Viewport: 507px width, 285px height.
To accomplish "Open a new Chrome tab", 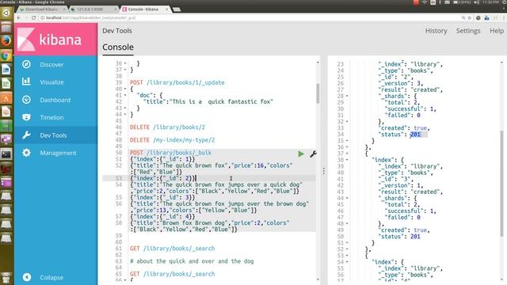I will pos(177,9).
